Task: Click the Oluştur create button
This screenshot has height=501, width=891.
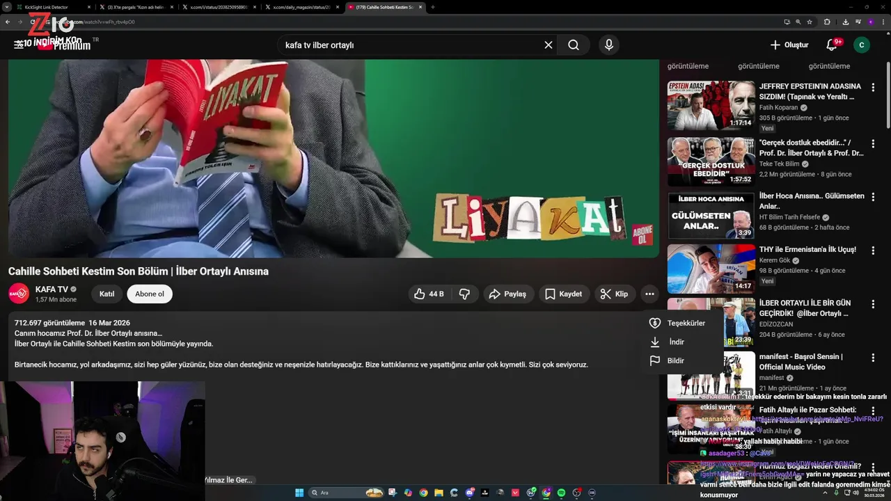Action: (x=789, y=45)
